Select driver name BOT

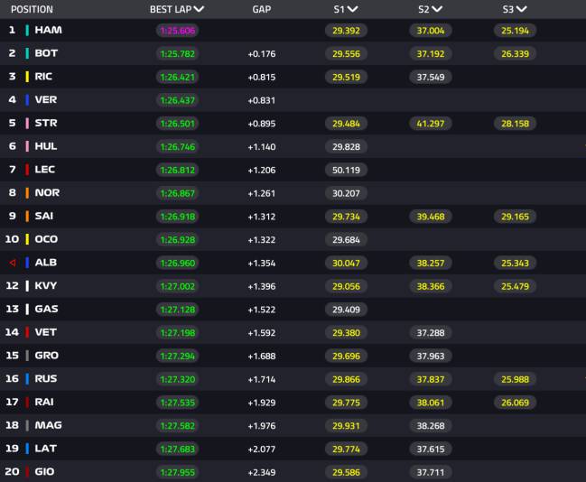(x=47, y=53)
